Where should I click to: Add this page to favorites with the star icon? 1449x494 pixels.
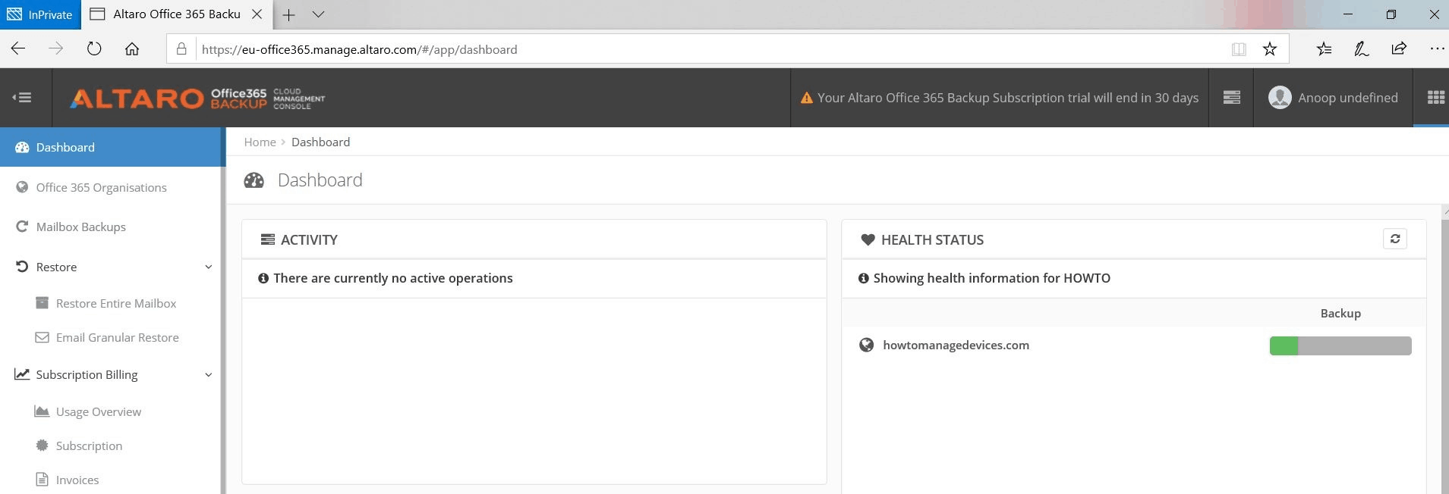pos(1269,49)
